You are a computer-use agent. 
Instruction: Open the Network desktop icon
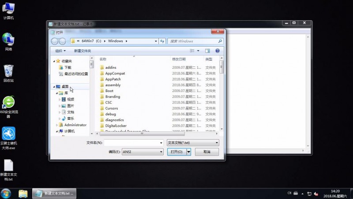[8, 42]
